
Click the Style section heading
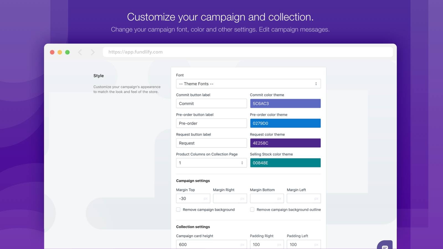99,76
